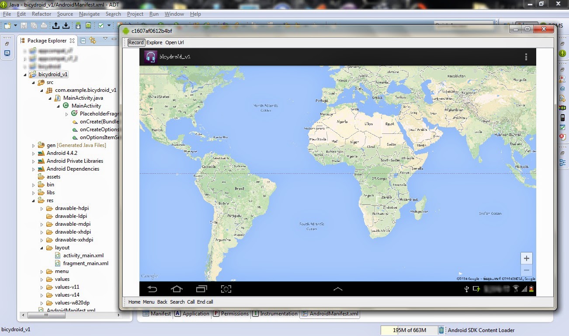This screenshot has height=336, width=569.
Task: Select fragment_main.xml in layout folder
Action: pyautogui.click(x=86, y=263)
